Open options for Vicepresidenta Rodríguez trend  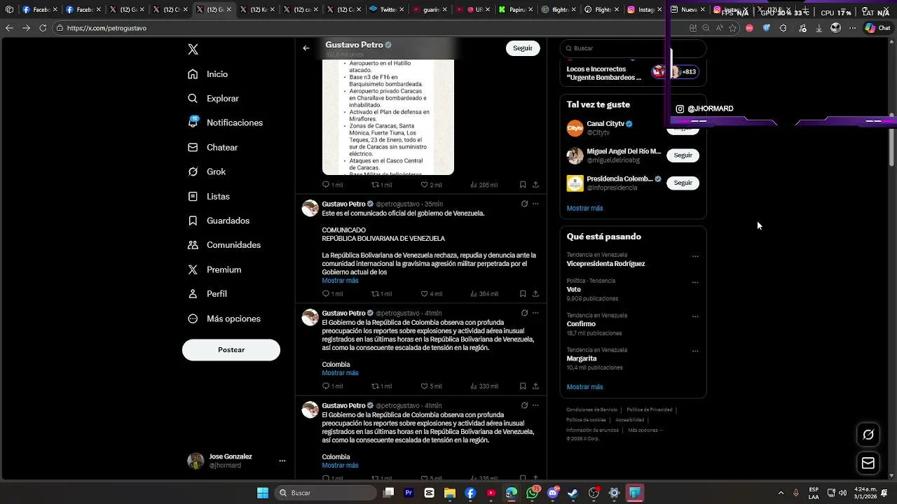695,256
